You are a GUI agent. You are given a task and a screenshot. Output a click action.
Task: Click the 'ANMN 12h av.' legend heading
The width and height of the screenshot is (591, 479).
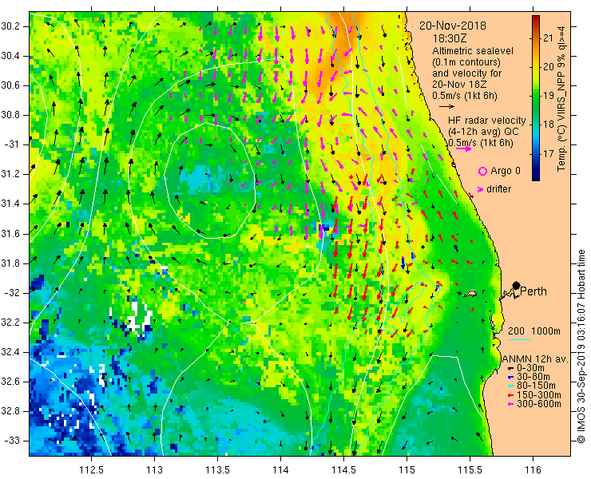click(x=534, y=359)
